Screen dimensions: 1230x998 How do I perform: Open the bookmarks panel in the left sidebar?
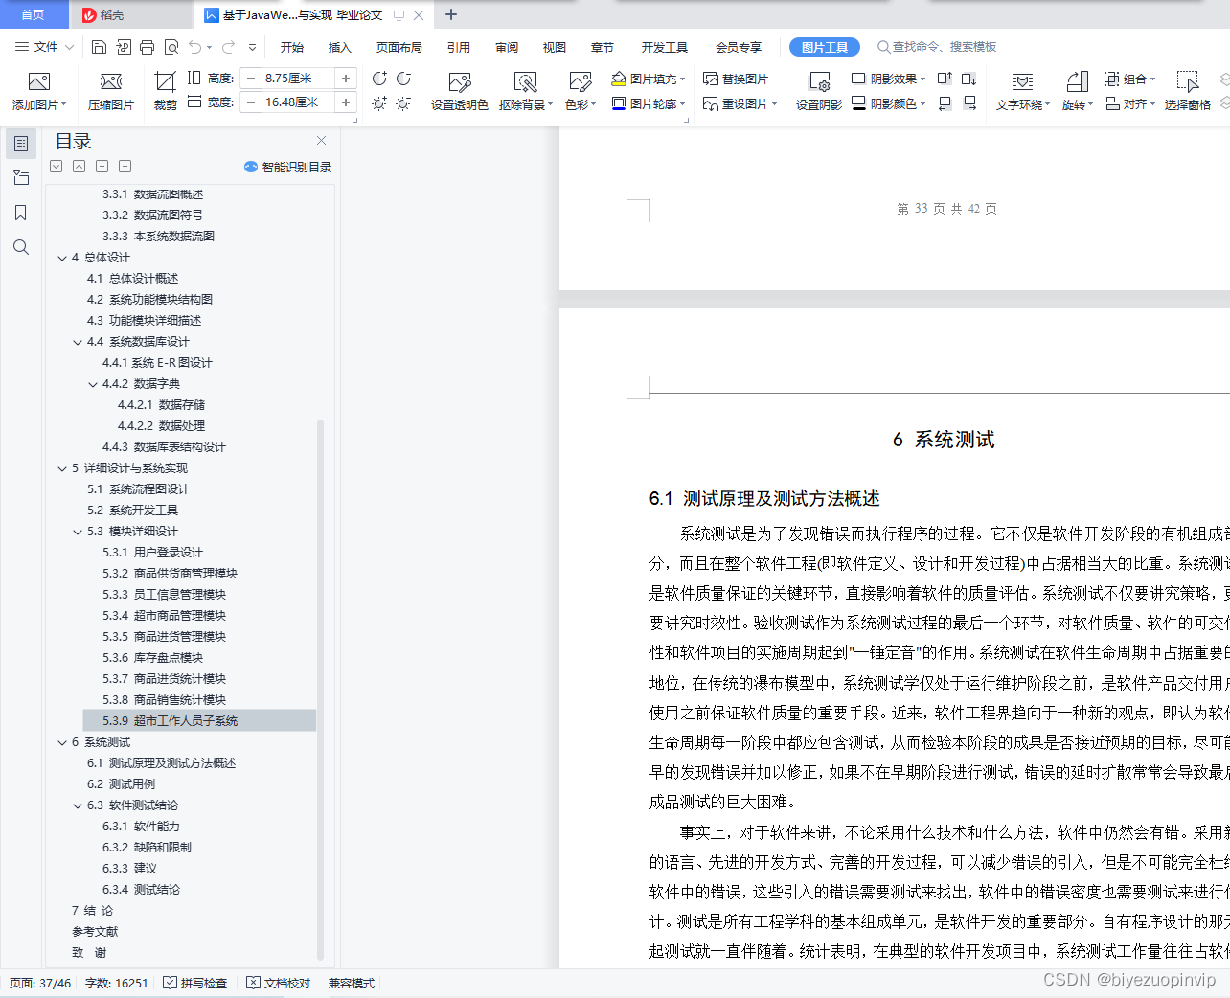point(20,213)
